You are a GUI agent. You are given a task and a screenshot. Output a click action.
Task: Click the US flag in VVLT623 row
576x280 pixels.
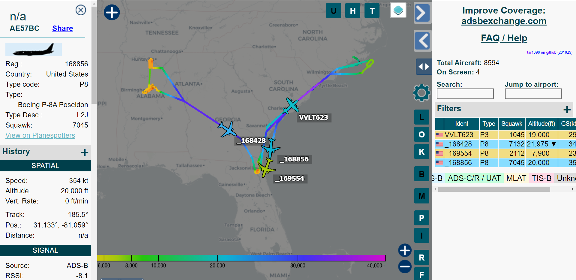pos(439,135)
